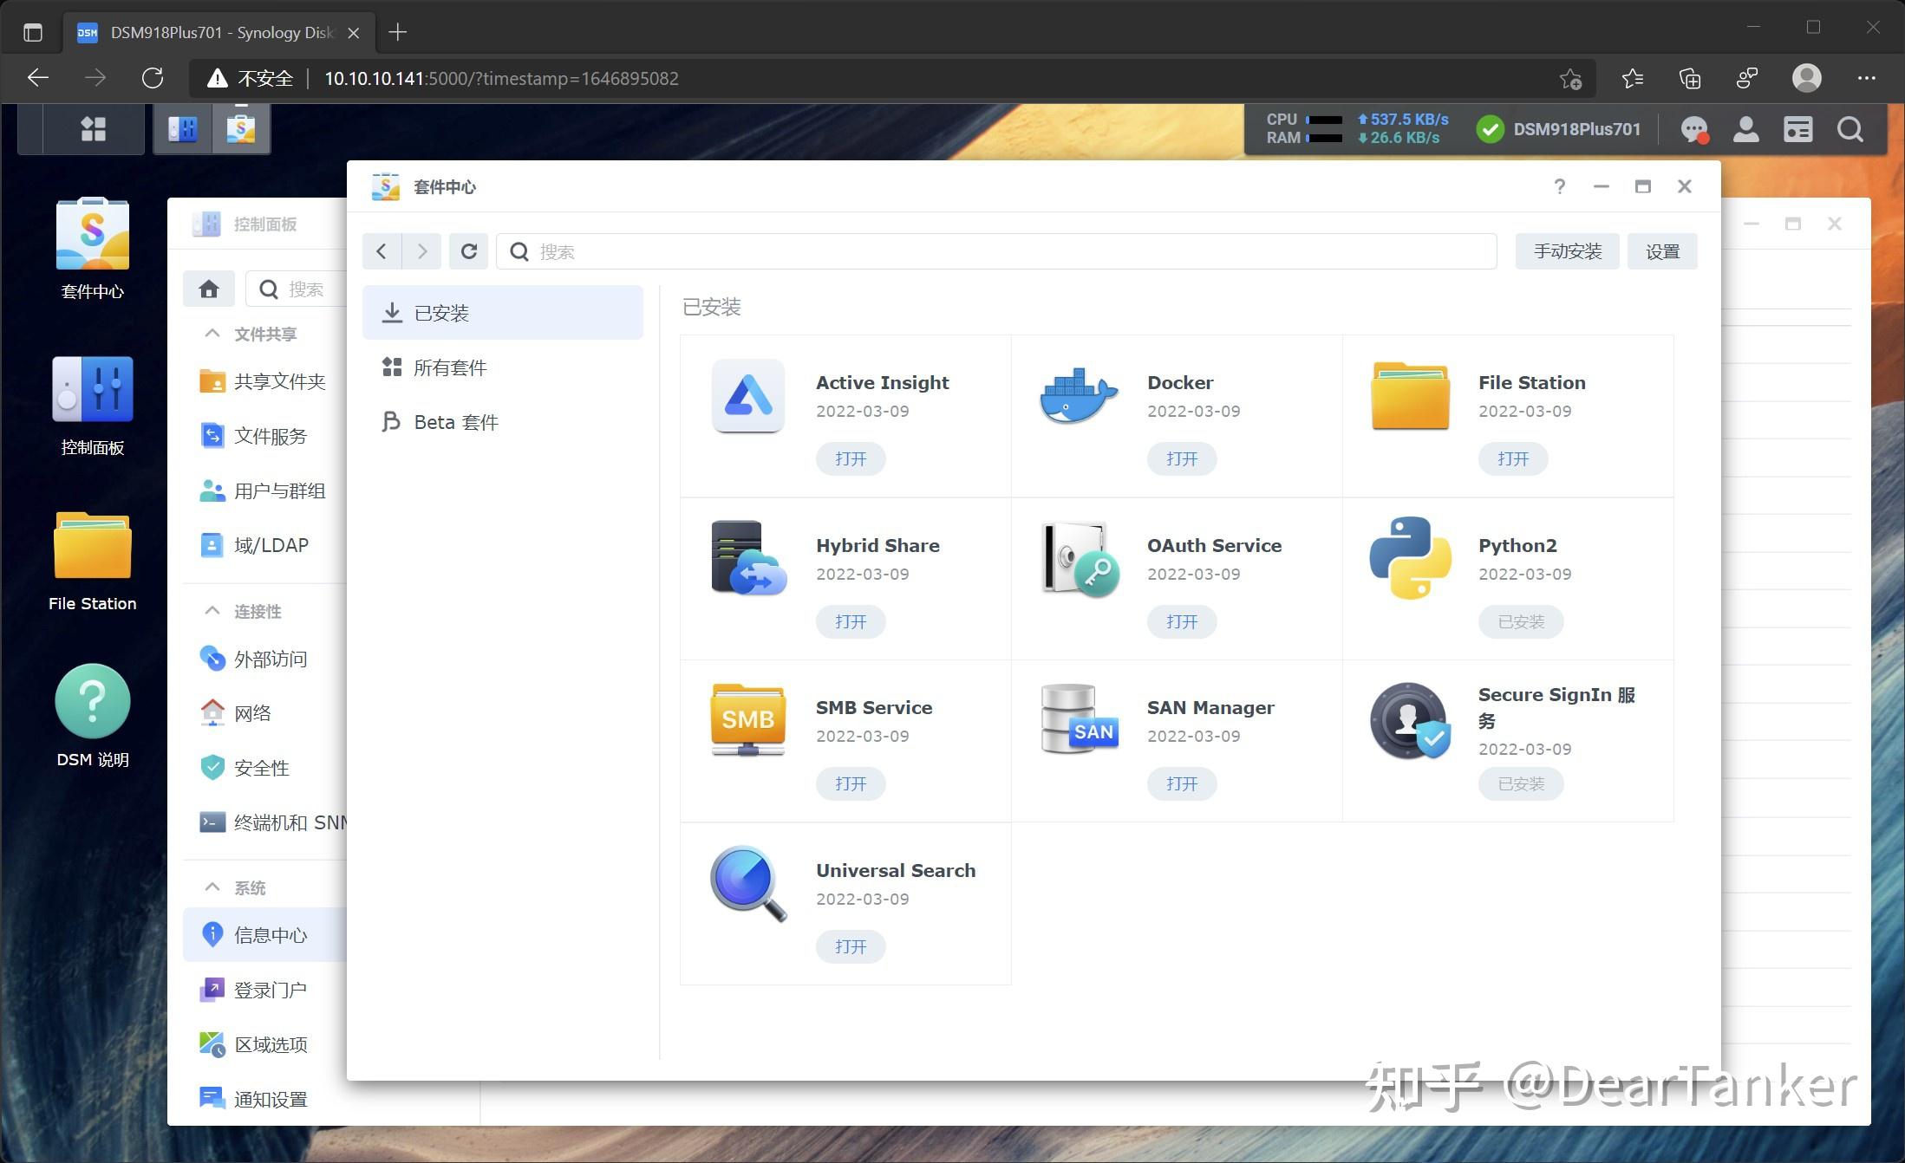Click Python2 package icon
This screenshot has width=1905, height=1163.
click(x=1410, y=558)
